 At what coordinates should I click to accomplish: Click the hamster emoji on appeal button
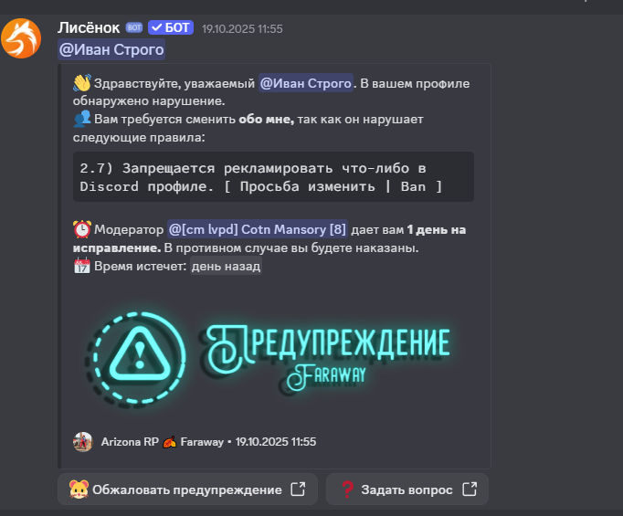(x=79, y=490)
